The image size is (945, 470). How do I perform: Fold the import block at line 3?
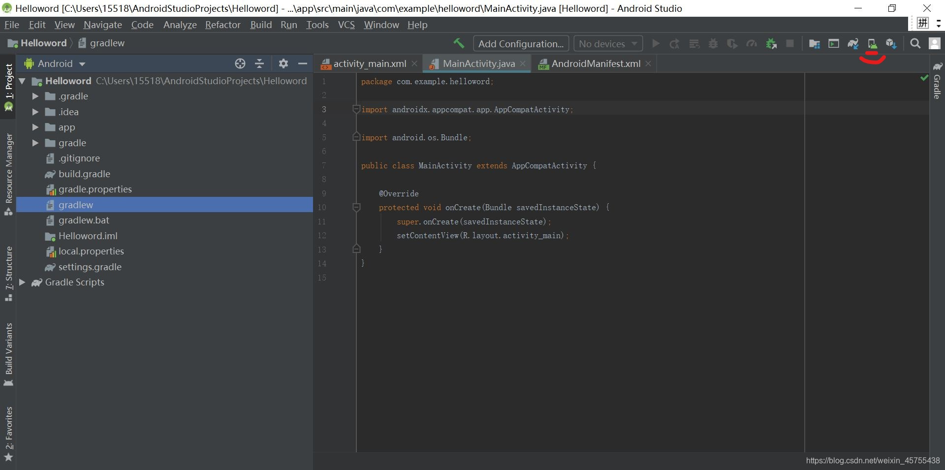[356, 109]
